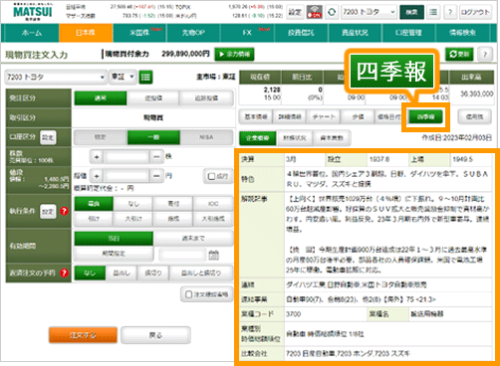Image resolution: width=500 pixels, height=366 pixels.
Task: Select IOC execution condition
Action: pos(213,204)
